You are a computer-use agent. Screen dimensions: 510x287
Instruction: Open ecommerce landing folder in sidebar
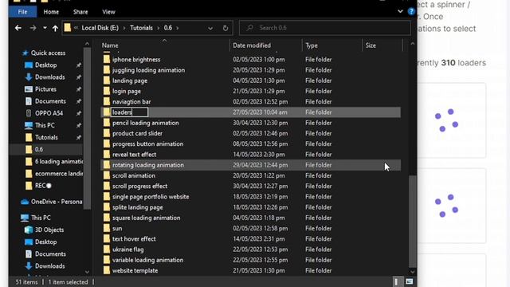(x=58, y=174)
